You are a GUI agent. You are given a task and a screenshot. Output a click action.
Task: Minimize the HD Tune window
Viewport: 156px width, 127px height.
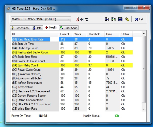[128, 8]
